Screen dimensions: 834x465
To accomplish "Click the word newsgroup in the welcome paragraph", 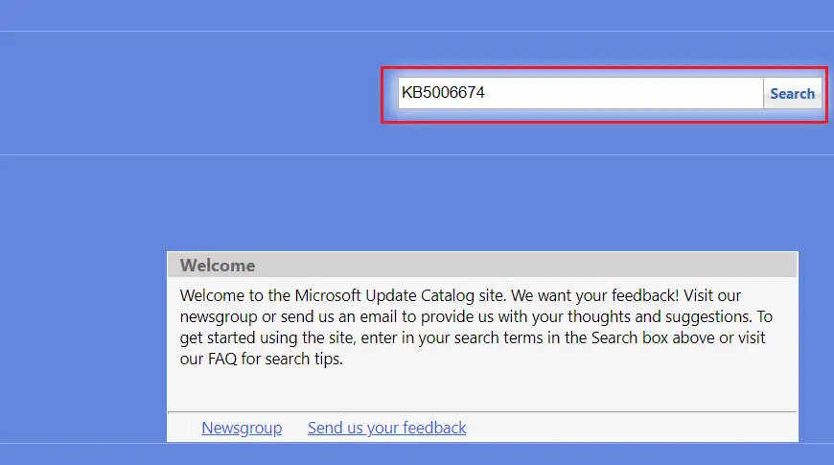I will click(219, 317).
